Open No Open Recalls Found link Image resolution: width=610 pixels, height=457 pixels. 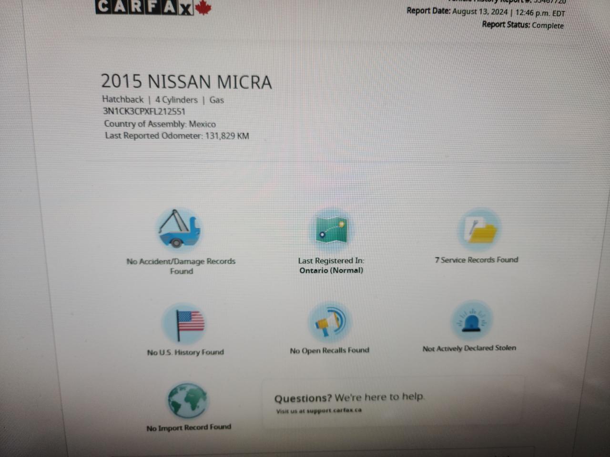329,351
